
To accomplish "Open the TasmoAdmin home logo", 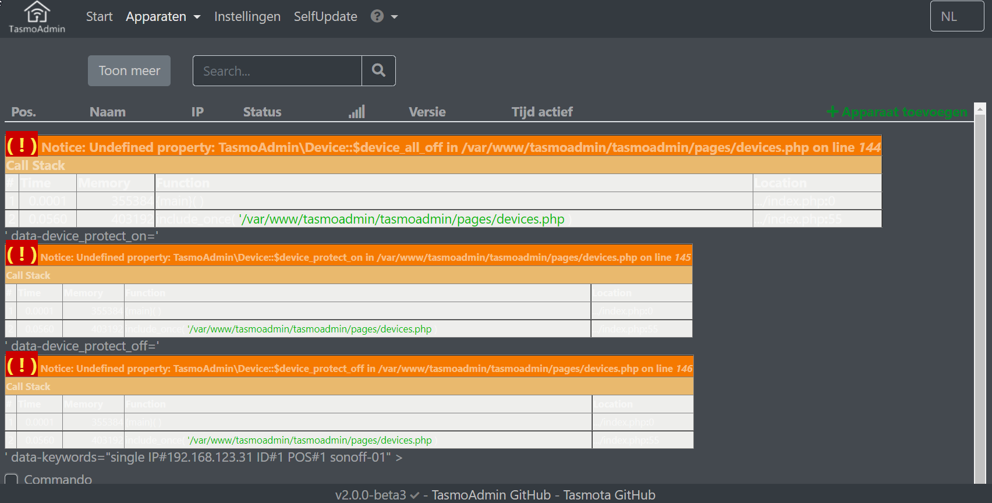I will [x=37, y=17].
